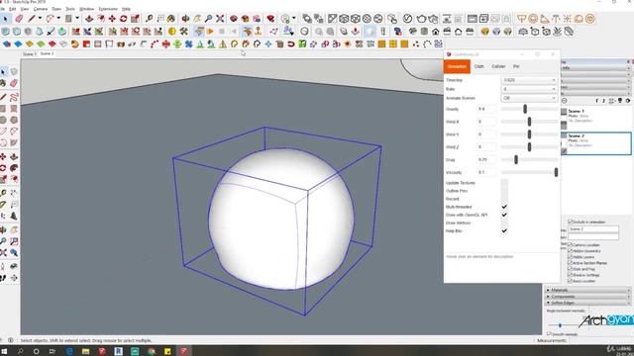Open the Windows Start menu
Viewport: 634px width, 356px height.
tap(4, 351)
